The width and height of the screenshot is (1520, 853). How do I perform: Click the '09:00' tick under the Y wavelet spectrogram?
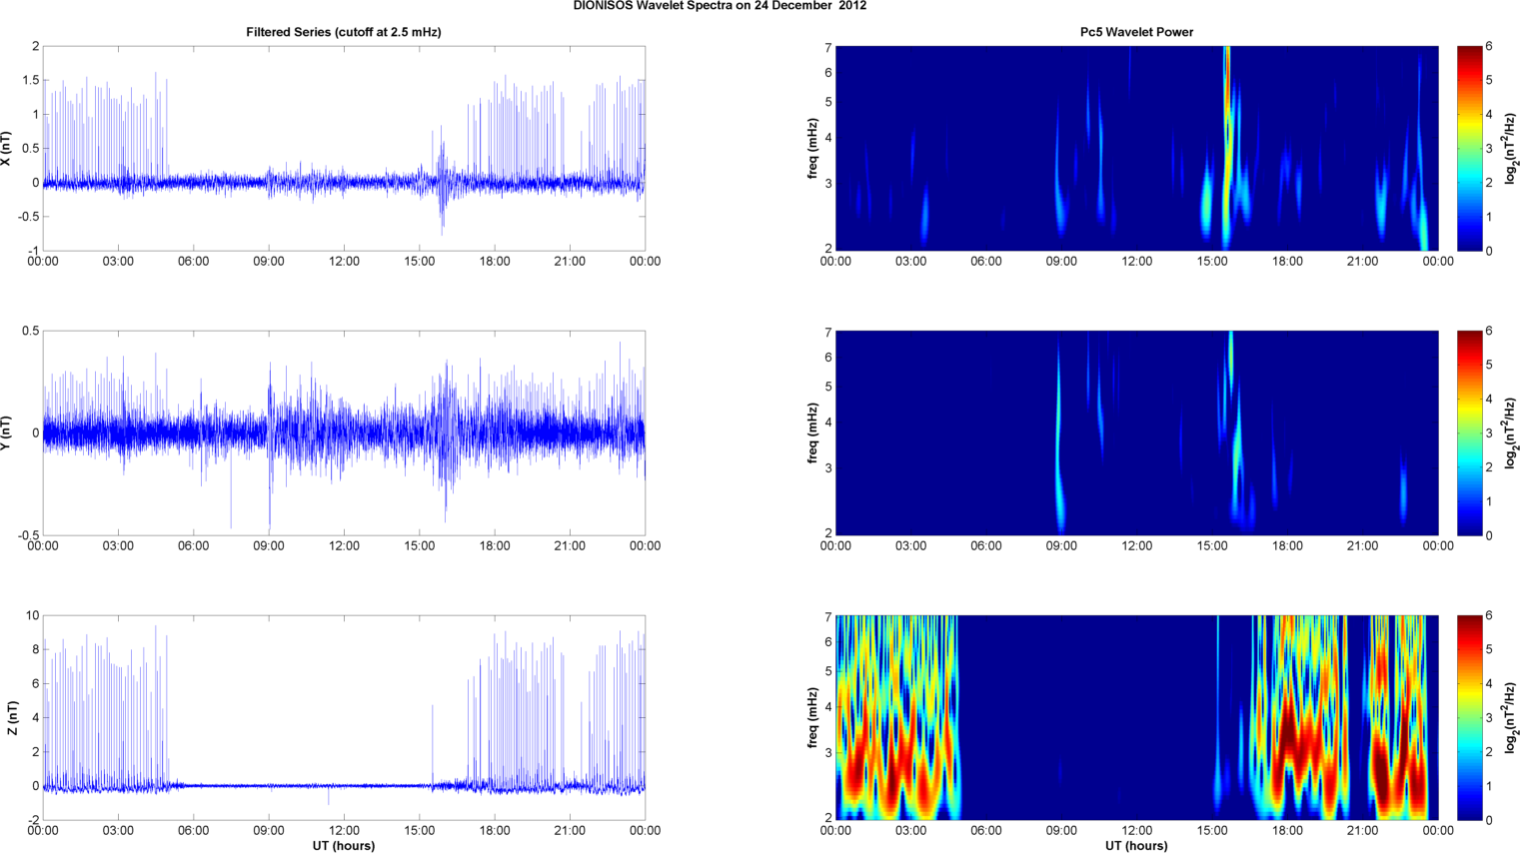pos(1061,546)
